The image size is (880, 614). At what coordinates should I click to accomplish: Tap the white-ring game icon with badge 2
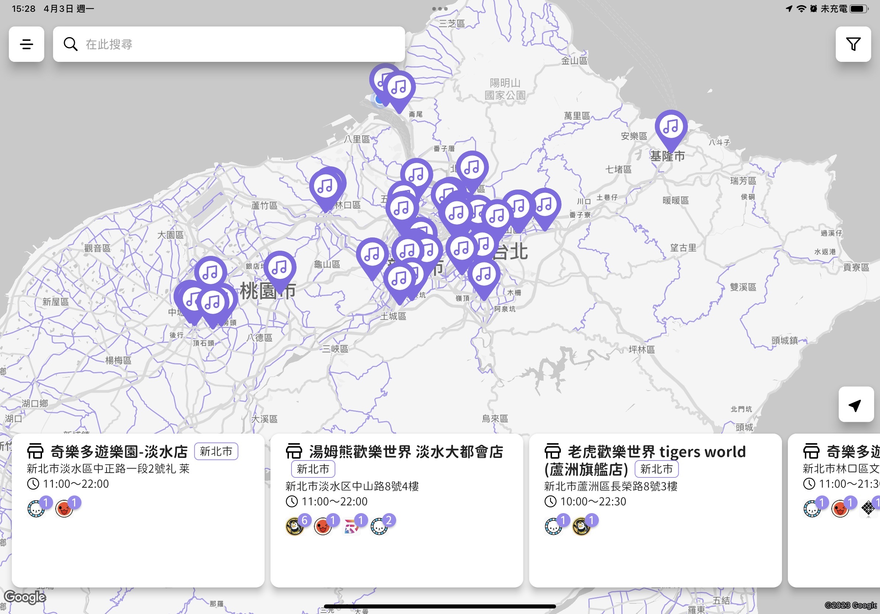pyautogui.click(x=380, y=526)
